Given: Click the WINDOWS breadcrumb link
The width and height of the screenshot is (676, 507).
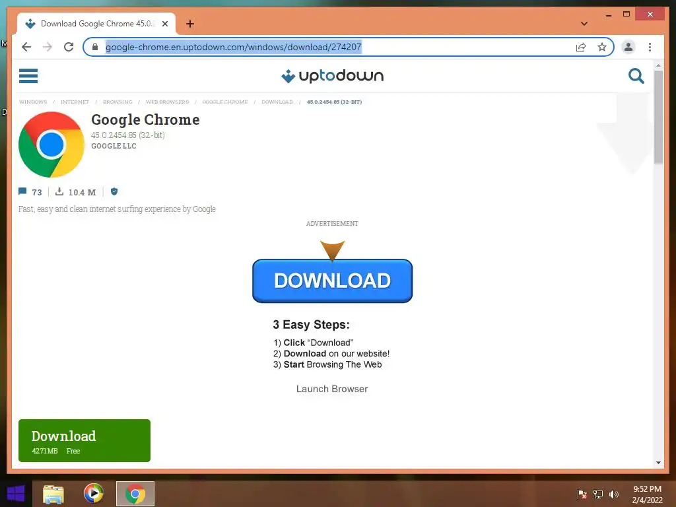Looking at the screenshot, I should (x=33, y=102).
